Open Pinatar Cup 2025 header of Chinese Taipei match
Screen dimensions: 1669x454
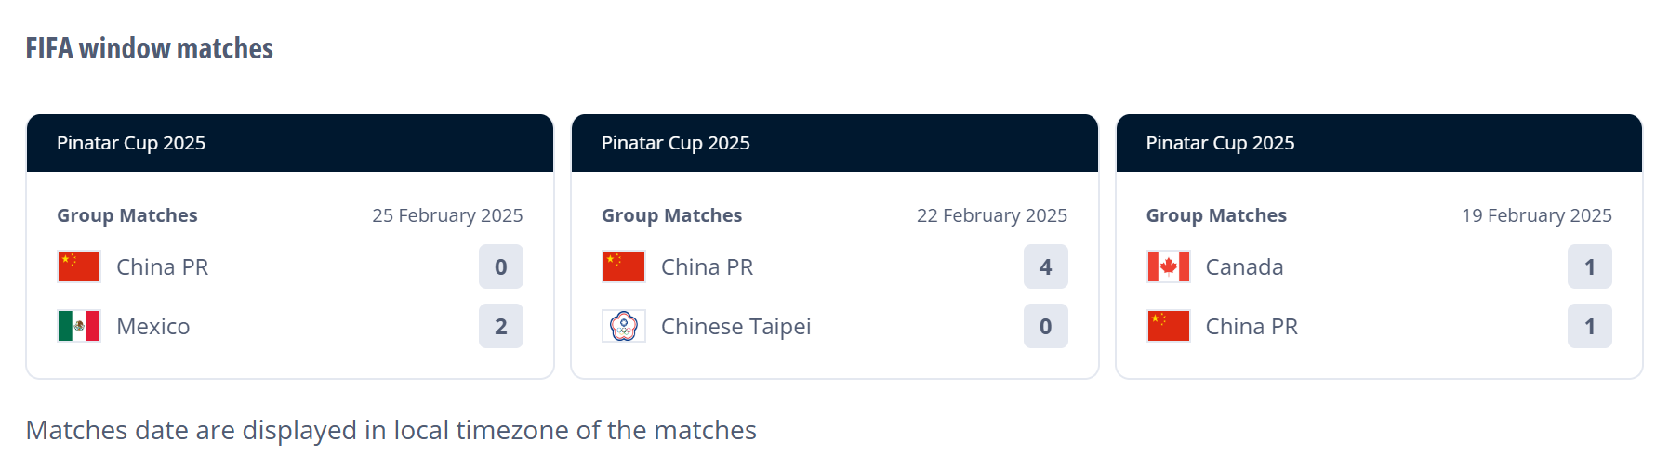click(x=835, y=143)
